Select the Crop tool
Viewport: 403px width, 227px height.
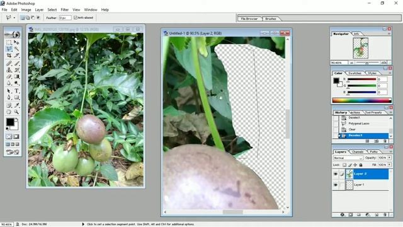[9, 55]
